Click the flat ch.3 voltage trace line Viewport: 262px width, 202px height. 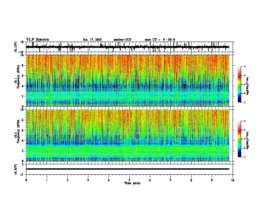pyautogui.click(x=128, y=169)
